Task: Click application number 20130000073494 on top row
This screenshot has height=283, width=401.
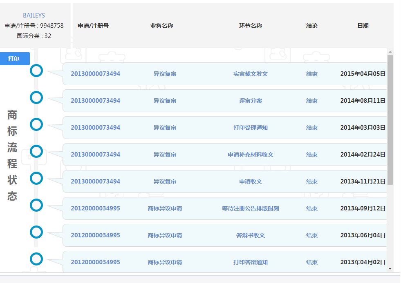Action: [96, 74]
